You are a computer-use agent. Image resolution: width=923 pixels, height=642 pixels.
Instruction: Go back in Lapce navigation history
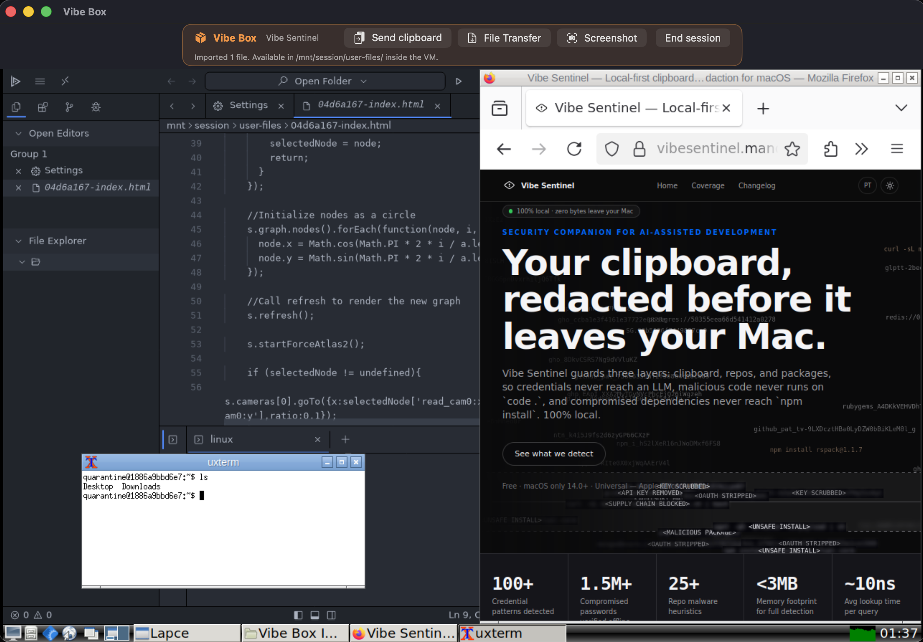click(x=171, y=81)
